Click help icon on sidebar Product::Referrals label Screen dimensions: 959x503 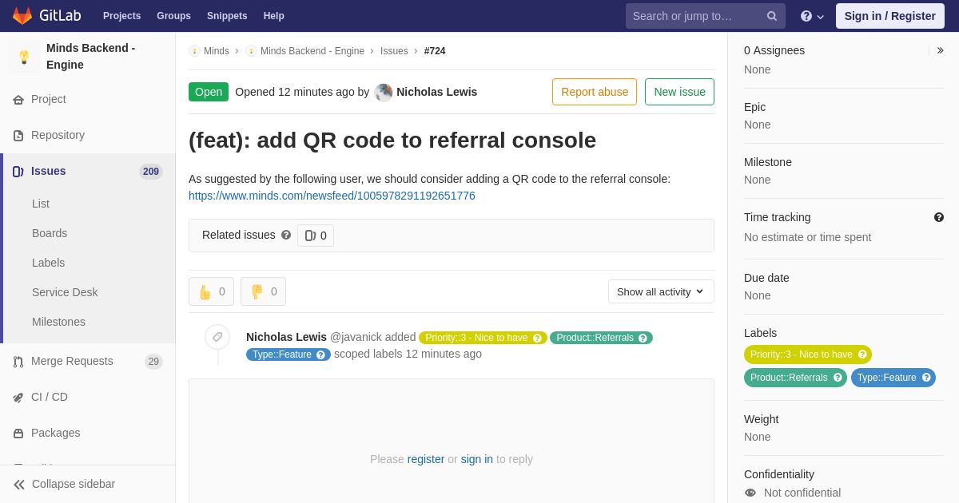[x=838, y=378]
